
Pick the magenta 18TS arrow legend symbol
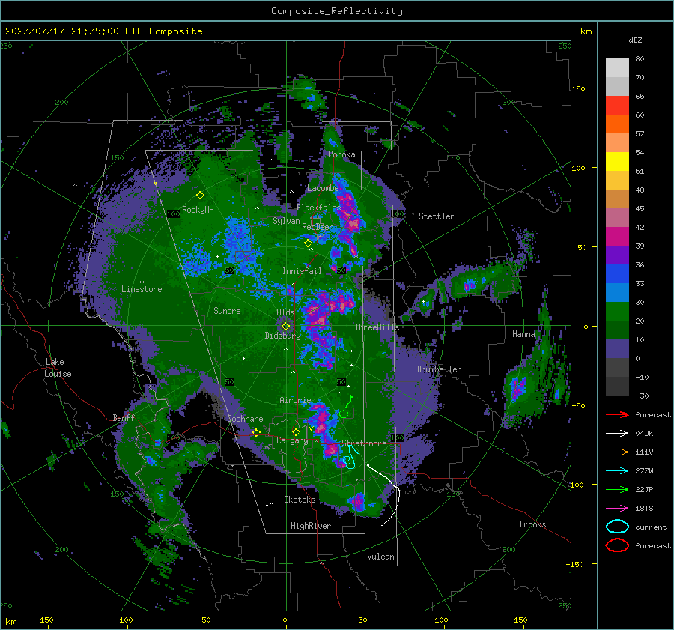point(617,509)
